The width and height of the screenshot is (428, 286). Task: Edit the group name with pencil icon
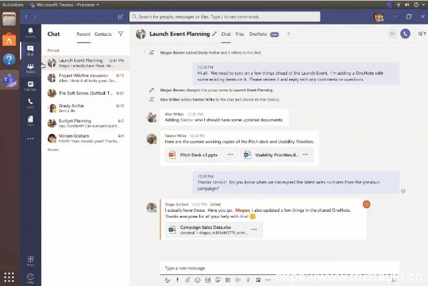pyautogui.click(x=214, y=34)
